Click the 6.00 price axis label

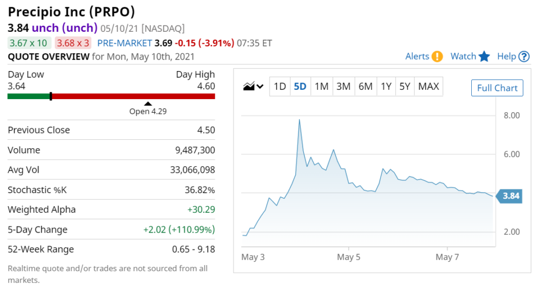[512, 154]
